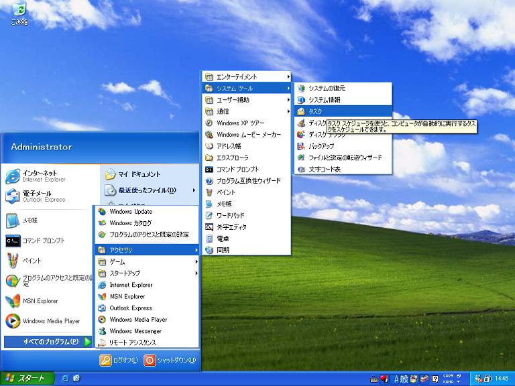Click すべてのプログラム button
Viewport: 515px width, 386px height.
[48, 342]
